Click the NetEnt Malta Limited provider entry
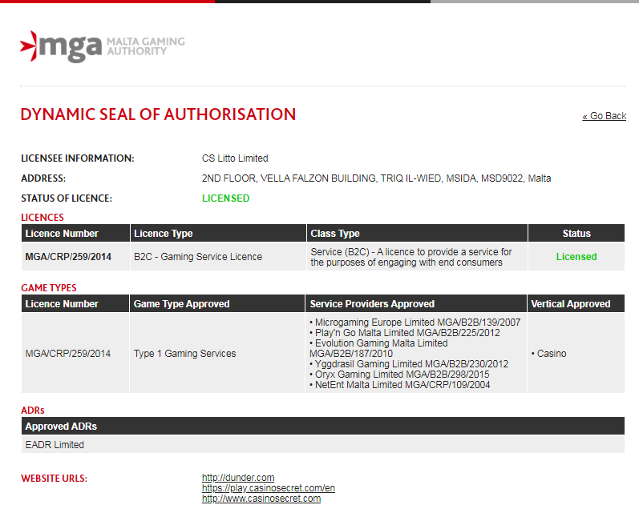This screenshot has width=639, height=521. 400,385
